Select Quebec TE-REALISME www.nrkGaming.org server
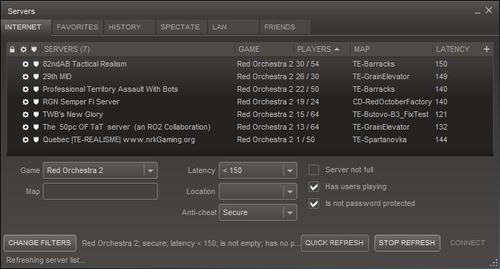Screen dimensions: 500x269 coord(250,139)
